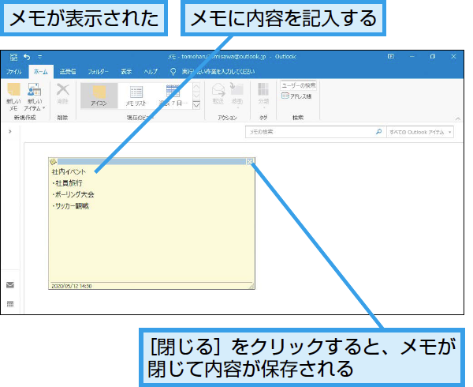Open the 新しいアイテム dropdown
The width and height of the screenshot is (473, 387).
[x=34, y=97]
